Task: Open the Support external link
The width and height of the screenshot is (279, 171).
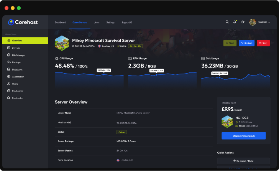Action: 127,22
